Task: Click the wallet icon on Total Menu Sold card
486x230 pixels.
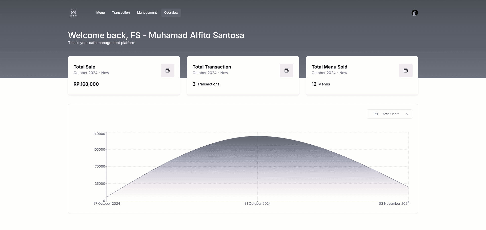Action: 406,71
